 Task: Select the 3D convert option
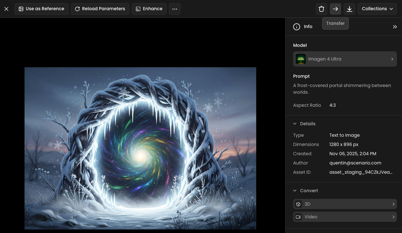coord(345,204)
